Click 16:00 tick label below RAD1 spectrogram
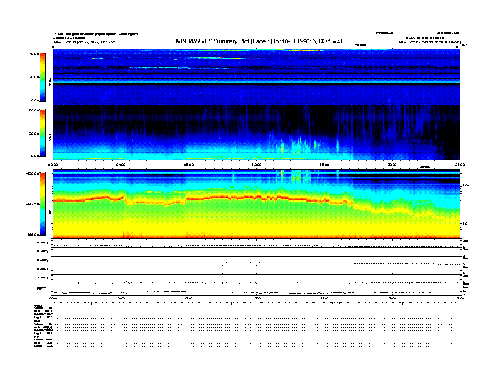 coord(324,165)
